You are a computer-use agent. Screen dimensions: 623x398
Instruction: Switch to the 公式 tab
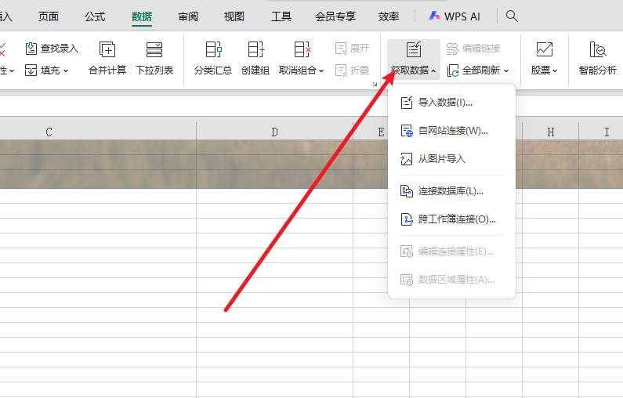(95, 16)
